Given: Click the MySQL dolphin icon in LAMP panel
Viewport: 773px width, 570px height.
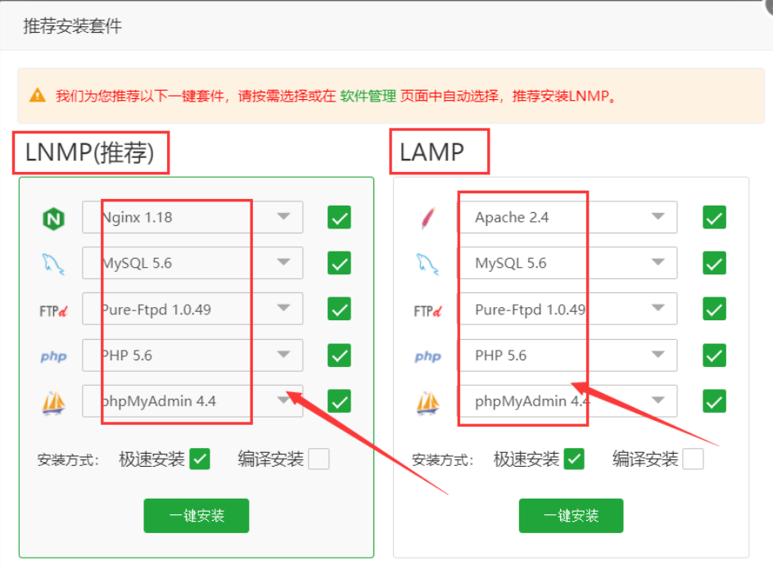Looking at the screenshot, I should (427, 264).
